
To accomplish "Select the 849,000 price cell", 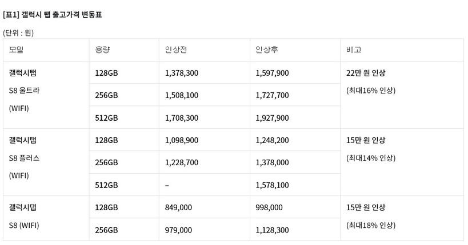I will [178, 207].
